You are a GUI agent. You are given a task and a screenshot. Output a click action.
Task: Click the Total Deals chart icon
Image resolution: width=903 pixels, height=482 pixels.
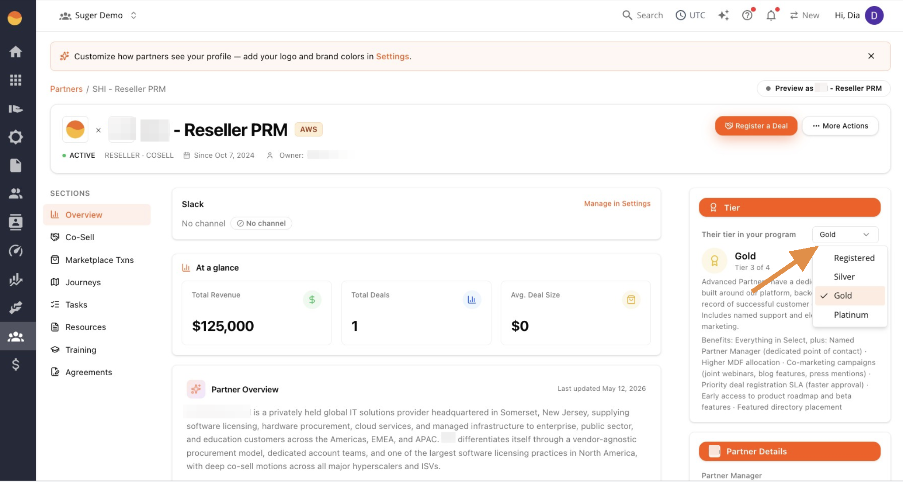pyautogui.click(x=472, y=300)
